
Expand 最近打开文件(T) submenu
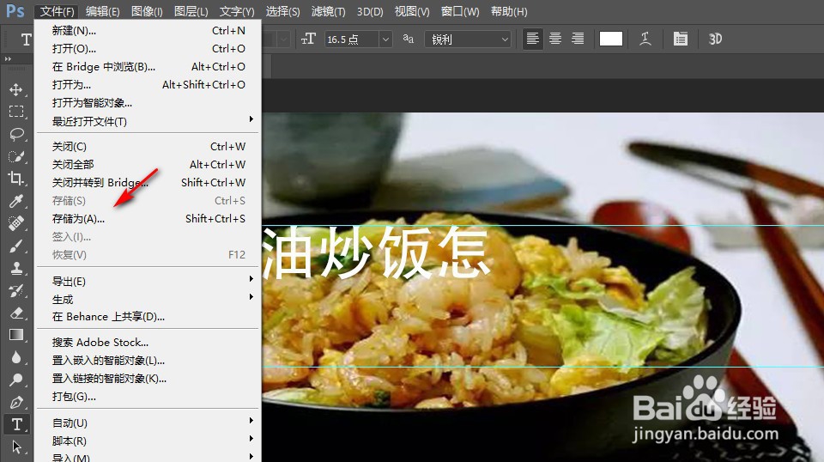point(147,121)
